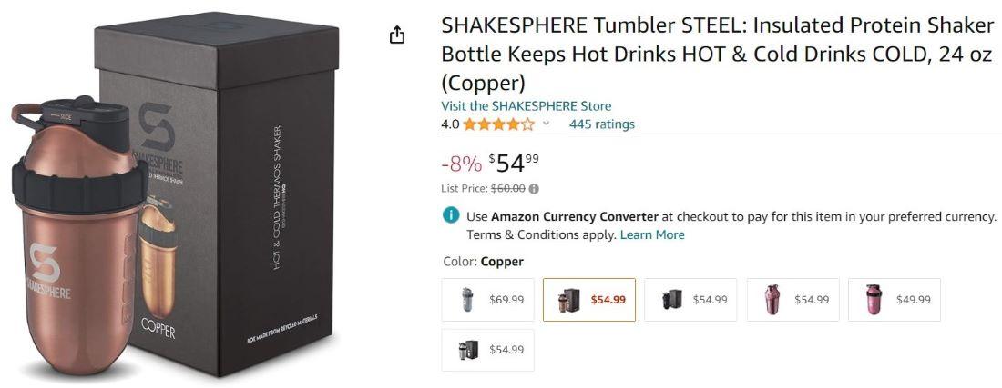
Task: Click the struck-through $60.00 list price
Action: pyautogui.click(x=507, y=189)
